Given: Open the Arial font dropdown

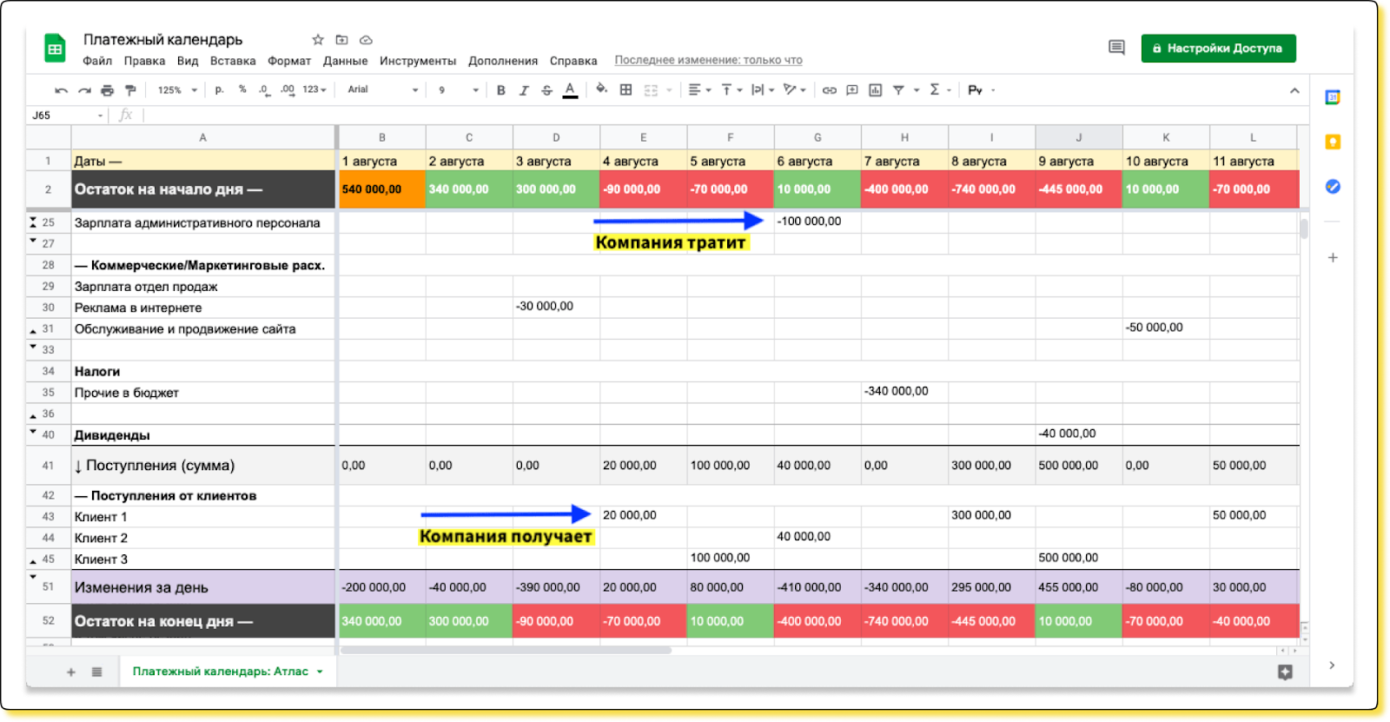Looking at the screenshot, I should pyautogui.click(x=382, y=90).
